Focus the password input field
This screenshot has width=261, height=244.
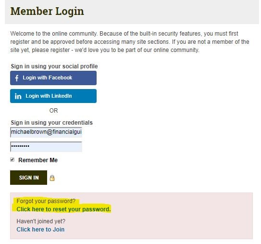[x=46, y=147]
